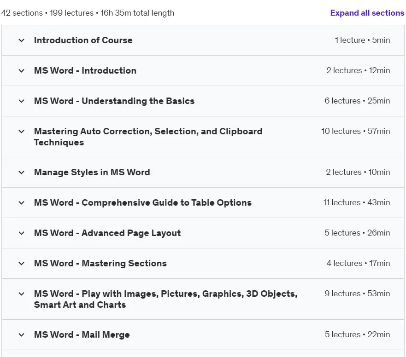Click the '10 lectures • 57min' text
The image size is (406, 357).
click(x=355, y=131)
